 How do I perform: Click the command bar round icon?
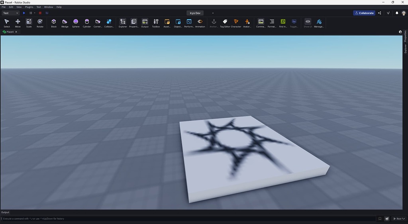387,219
